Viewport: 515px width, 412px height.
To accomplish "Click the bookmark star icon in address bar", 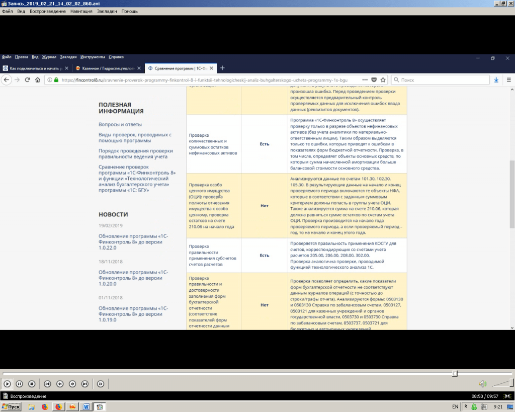I will click(x=383, y=79).
